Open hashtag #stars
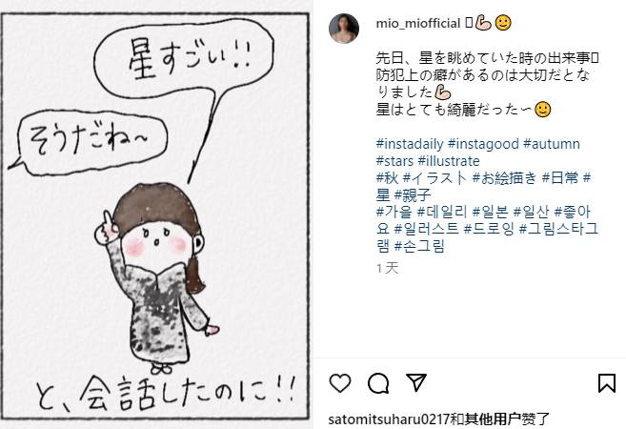The height and width of the screenshot is (429, 626). [x=394, y=161]
